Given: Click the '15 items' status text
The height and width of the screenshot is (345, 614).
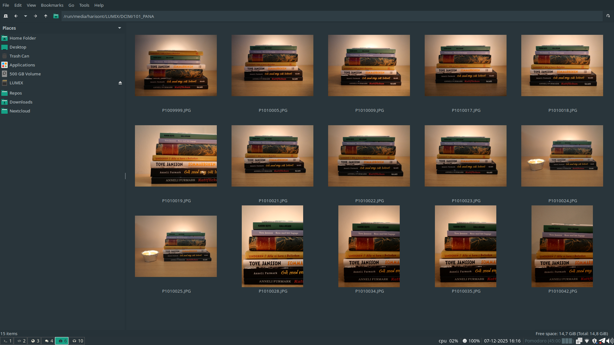Looking at the screenshot, I should [9, 333].
